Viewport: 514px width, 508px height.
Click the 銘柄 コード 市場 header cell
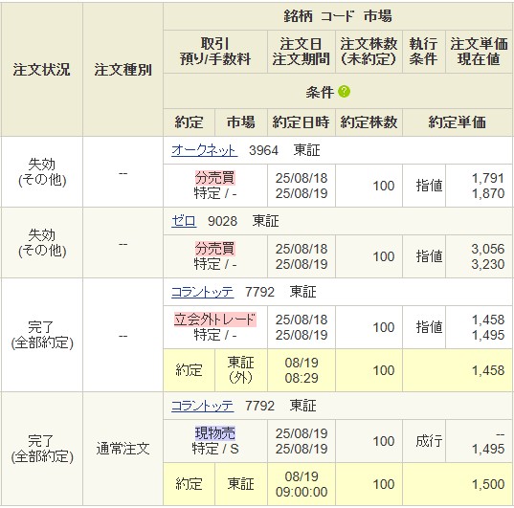click(338, 16)
